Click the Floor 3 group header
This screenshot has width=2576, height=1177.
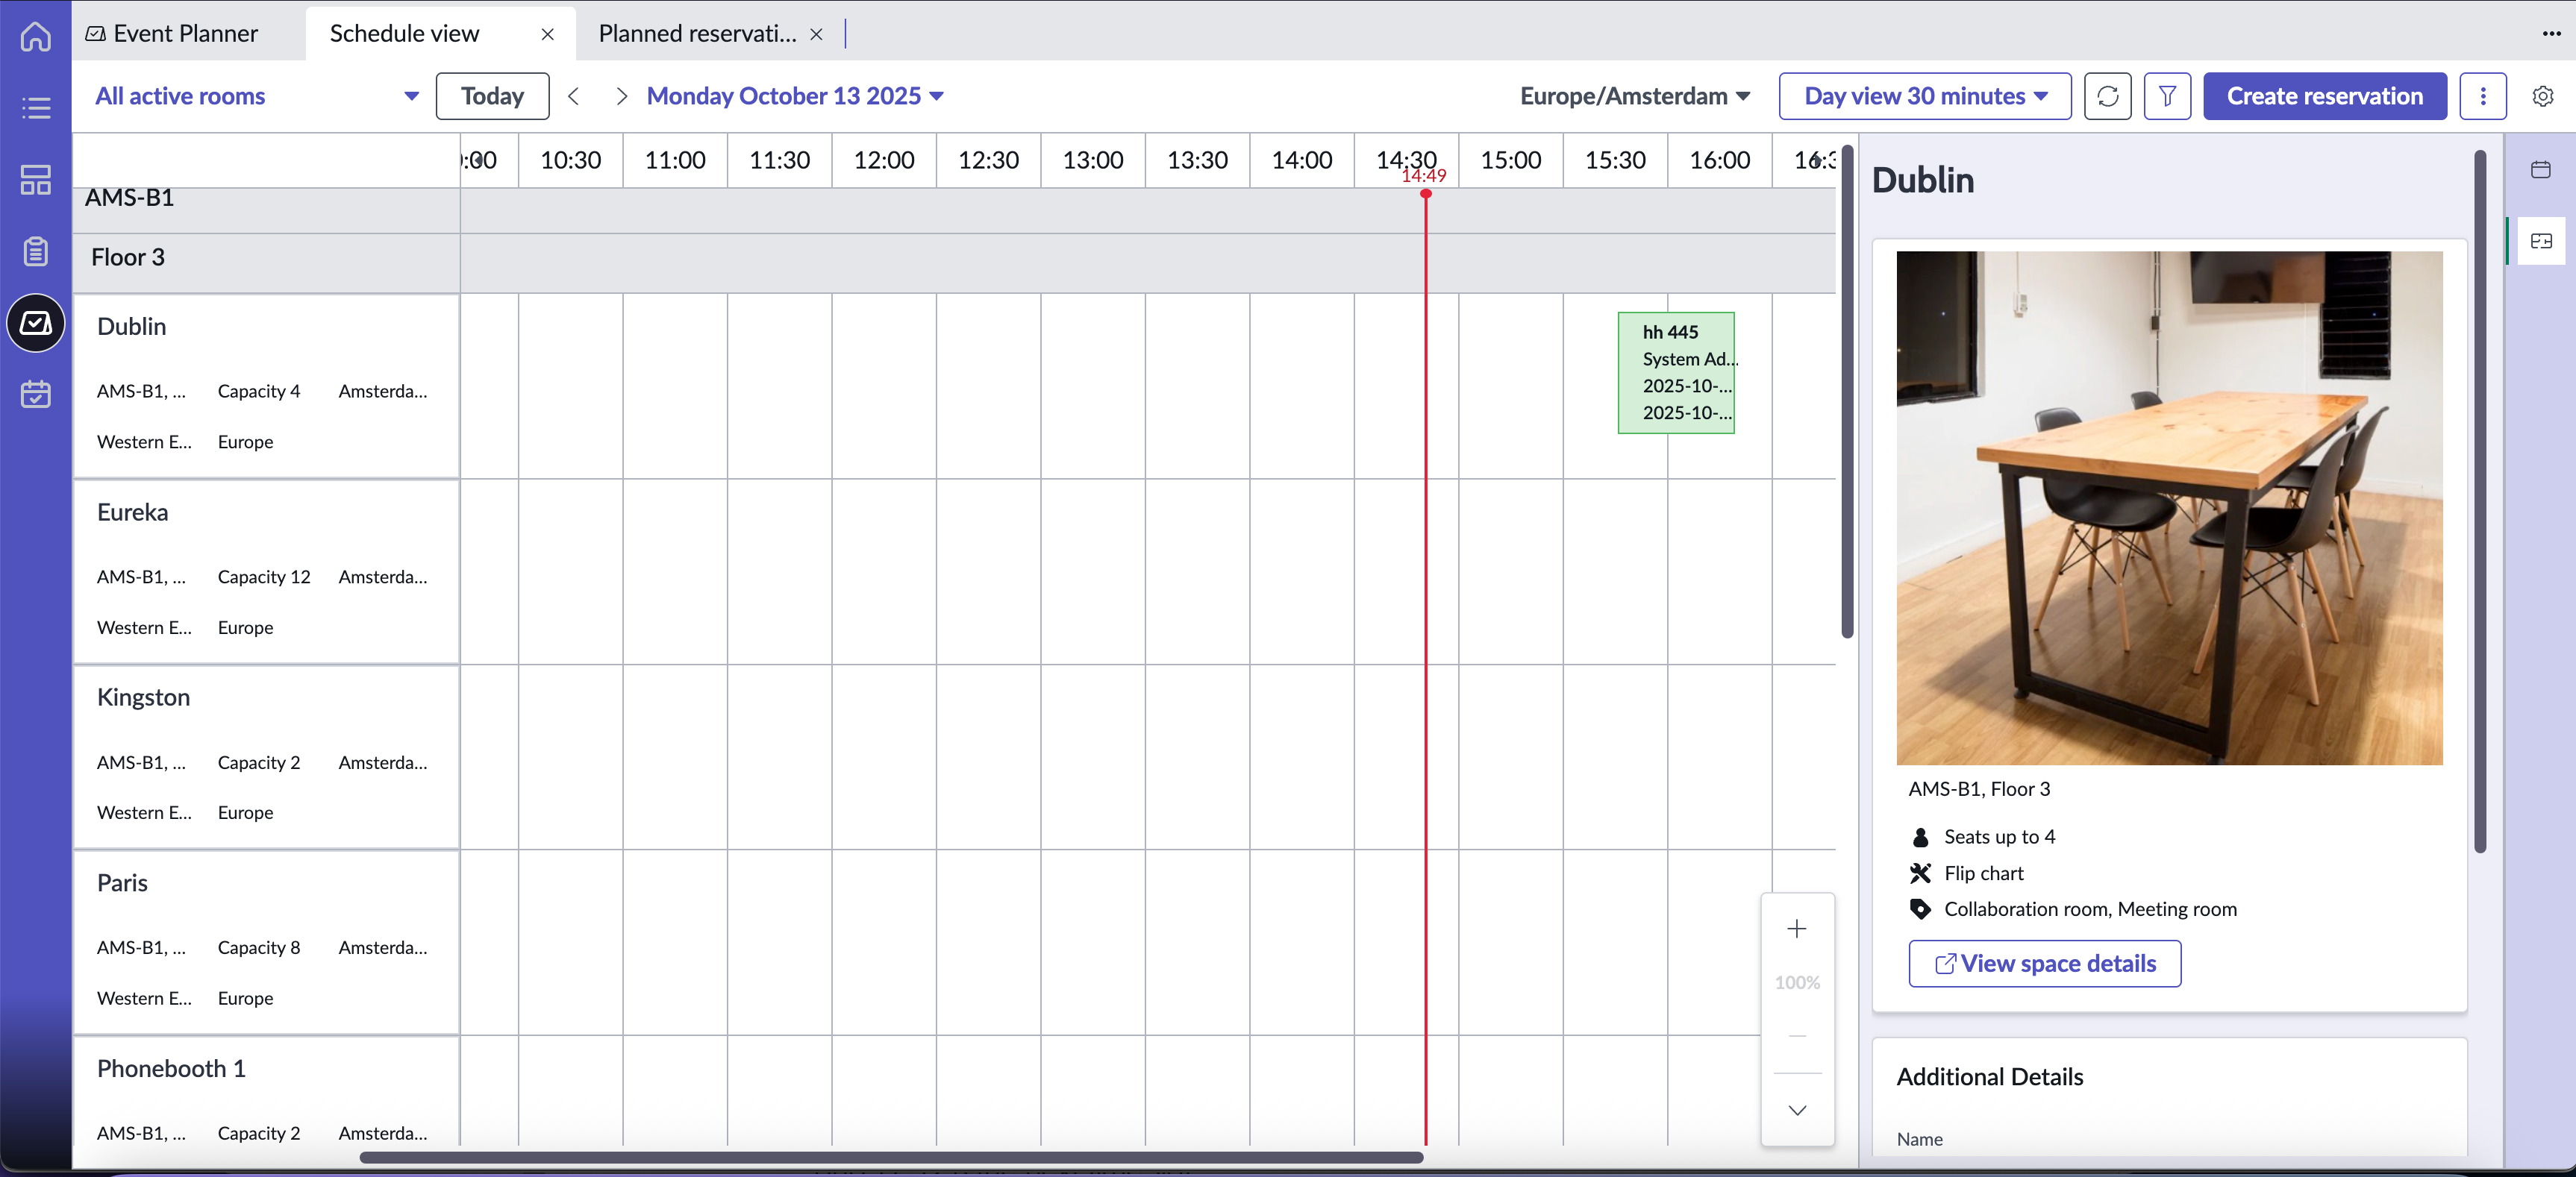127,257
